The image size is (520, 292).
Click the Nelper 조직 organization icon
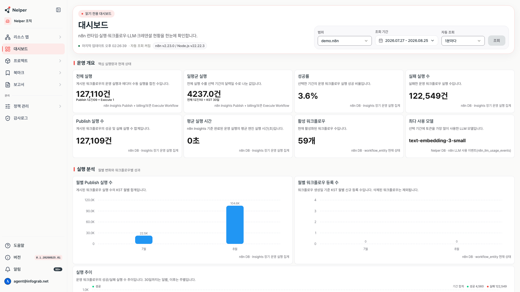8,21
